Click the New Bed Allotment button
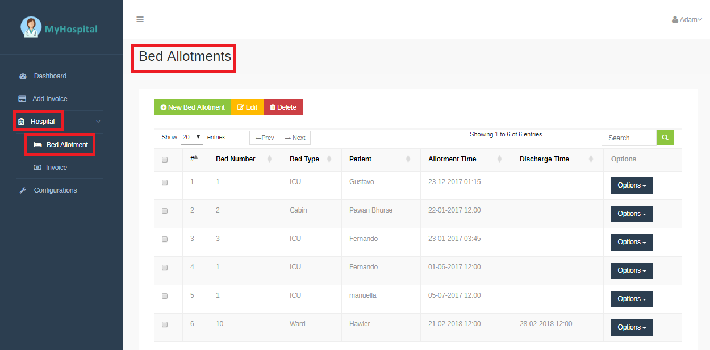The height and width of the screenshot is (350, 710). pos(192,107)
